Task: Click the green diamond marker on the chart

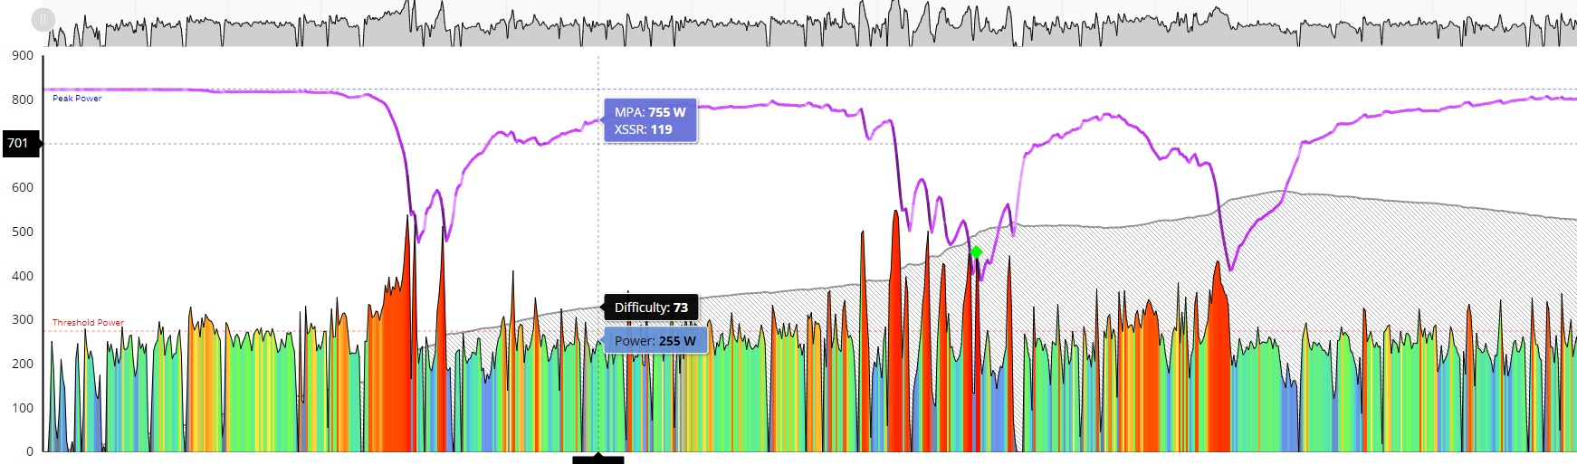Action: (976, 252)
